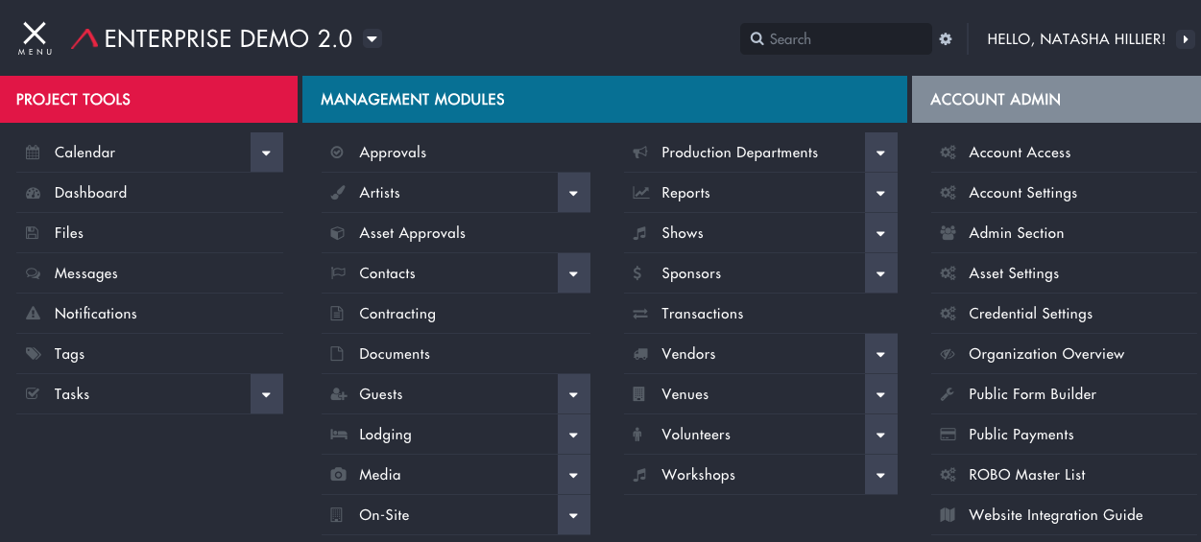1201x542 pixels.
Task: Expand the Guests dropdown arrow
Action: (573, 394)
